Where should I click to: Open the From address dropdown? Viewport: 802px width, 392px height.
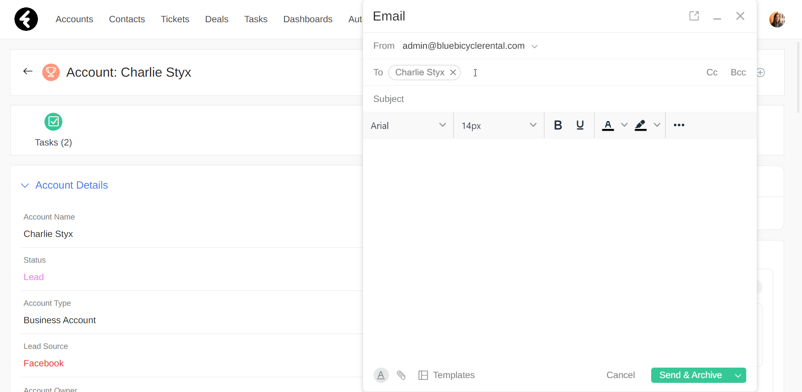coord(535,46)
